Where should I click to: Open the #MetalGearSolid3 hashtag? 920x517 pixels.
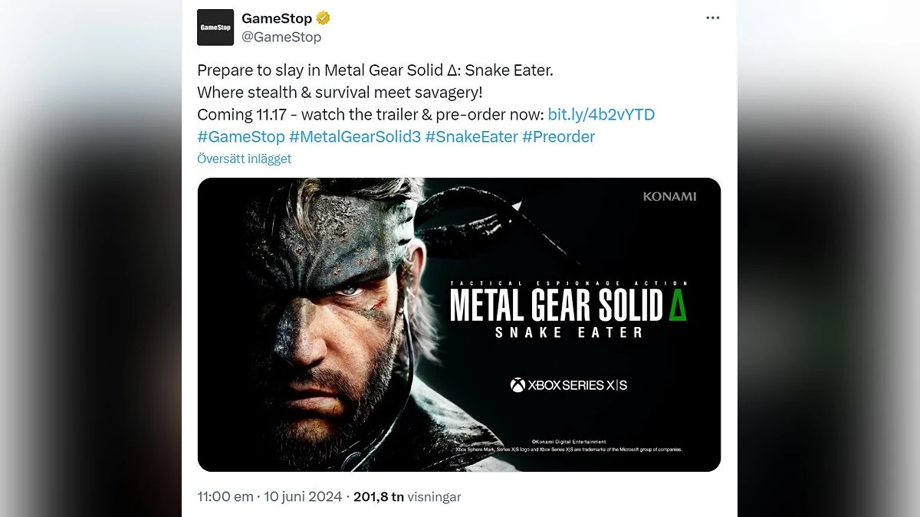[354, 137]
